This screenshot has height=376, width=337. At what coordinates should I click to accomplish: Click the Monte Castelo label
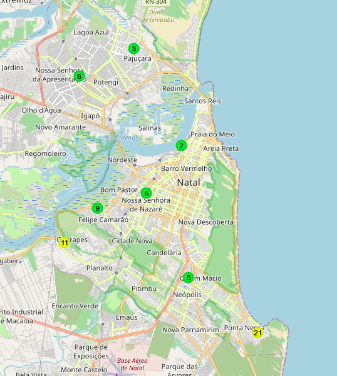pyautogui.click(x=84, y=370)
